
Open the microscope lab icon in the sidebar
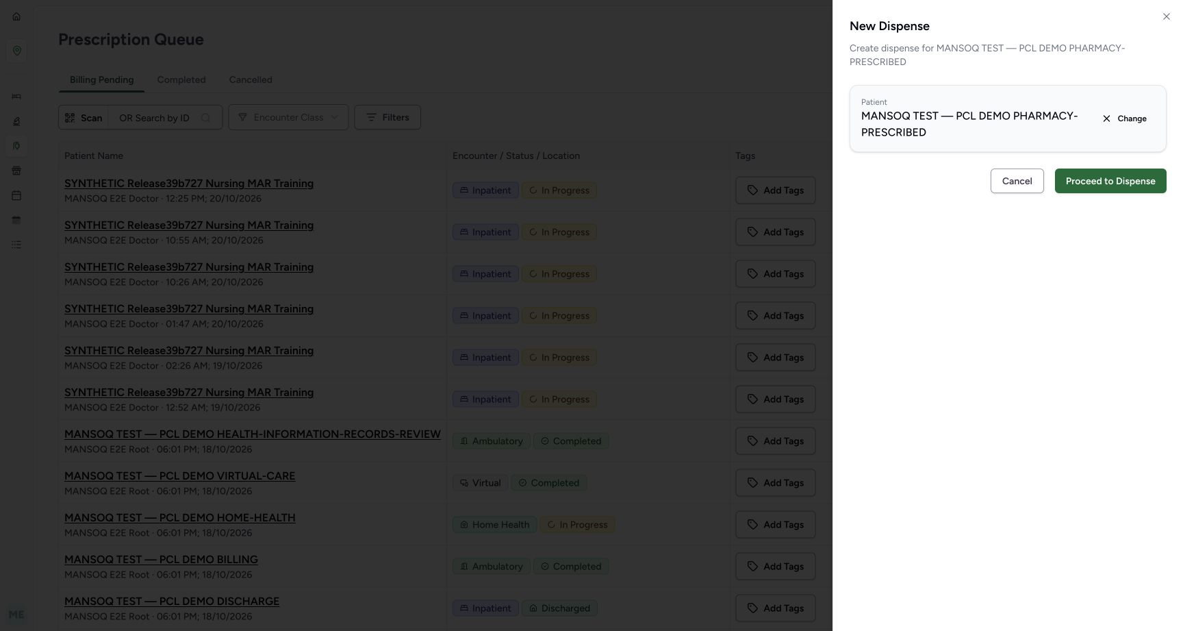[x=16, y=121]
